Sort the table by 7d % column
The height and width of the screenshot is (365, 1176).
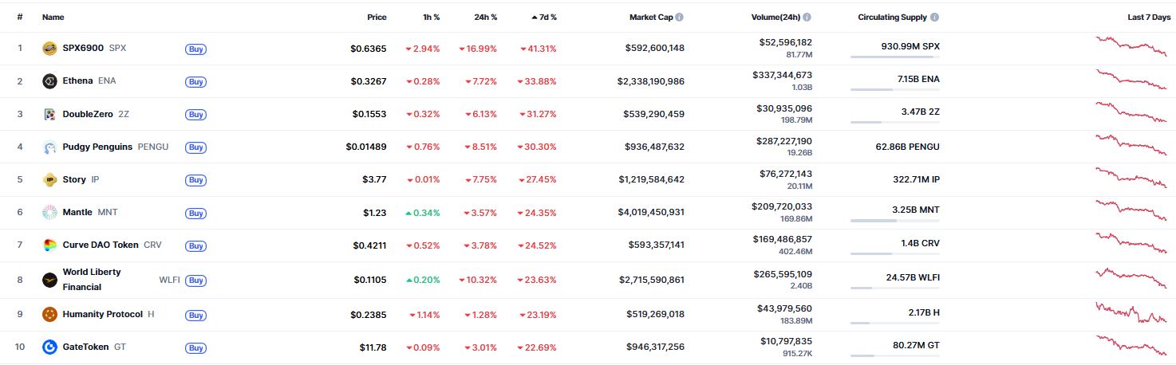tap(547, 17)
